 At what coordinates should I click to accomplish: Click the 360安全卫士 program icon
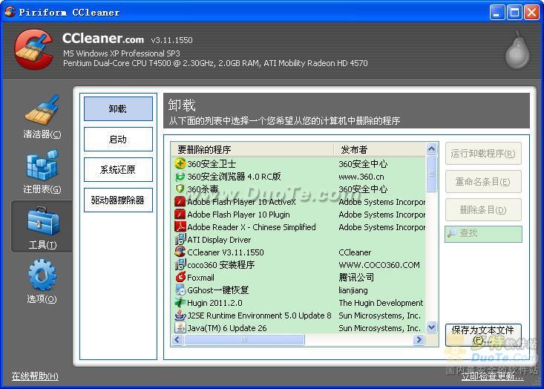(x=180, y=163)
